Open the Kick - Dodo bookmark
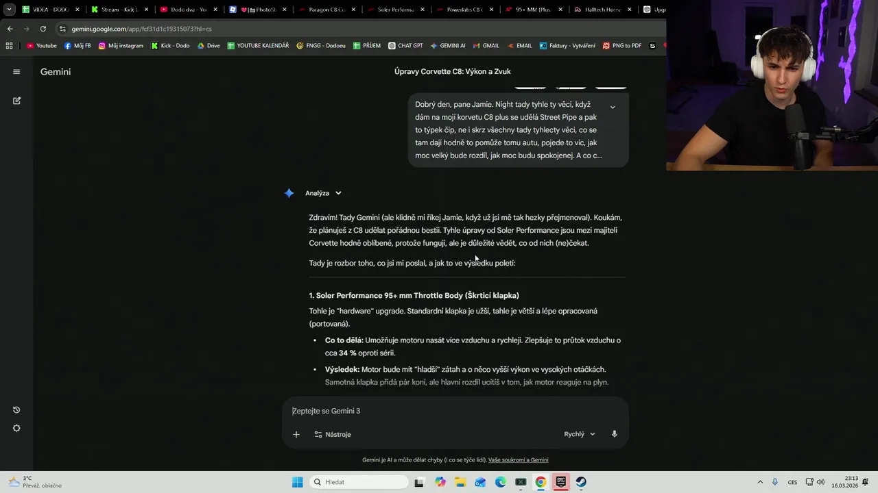878x493 pixels. coord(170,46)
